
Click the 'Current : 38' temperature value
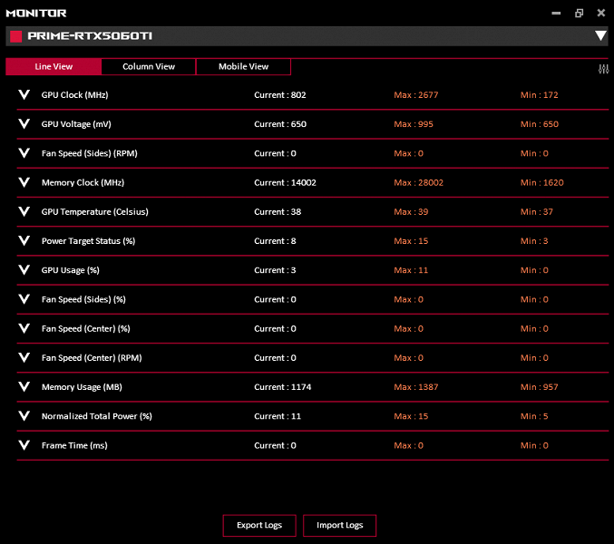click(278, 212)
